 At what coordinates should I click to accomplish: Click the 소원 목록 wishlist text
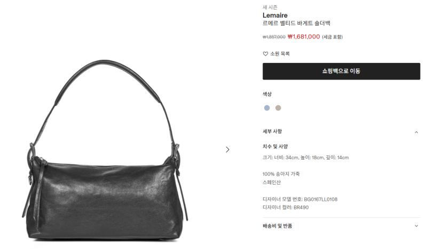[x=280, y=54]
